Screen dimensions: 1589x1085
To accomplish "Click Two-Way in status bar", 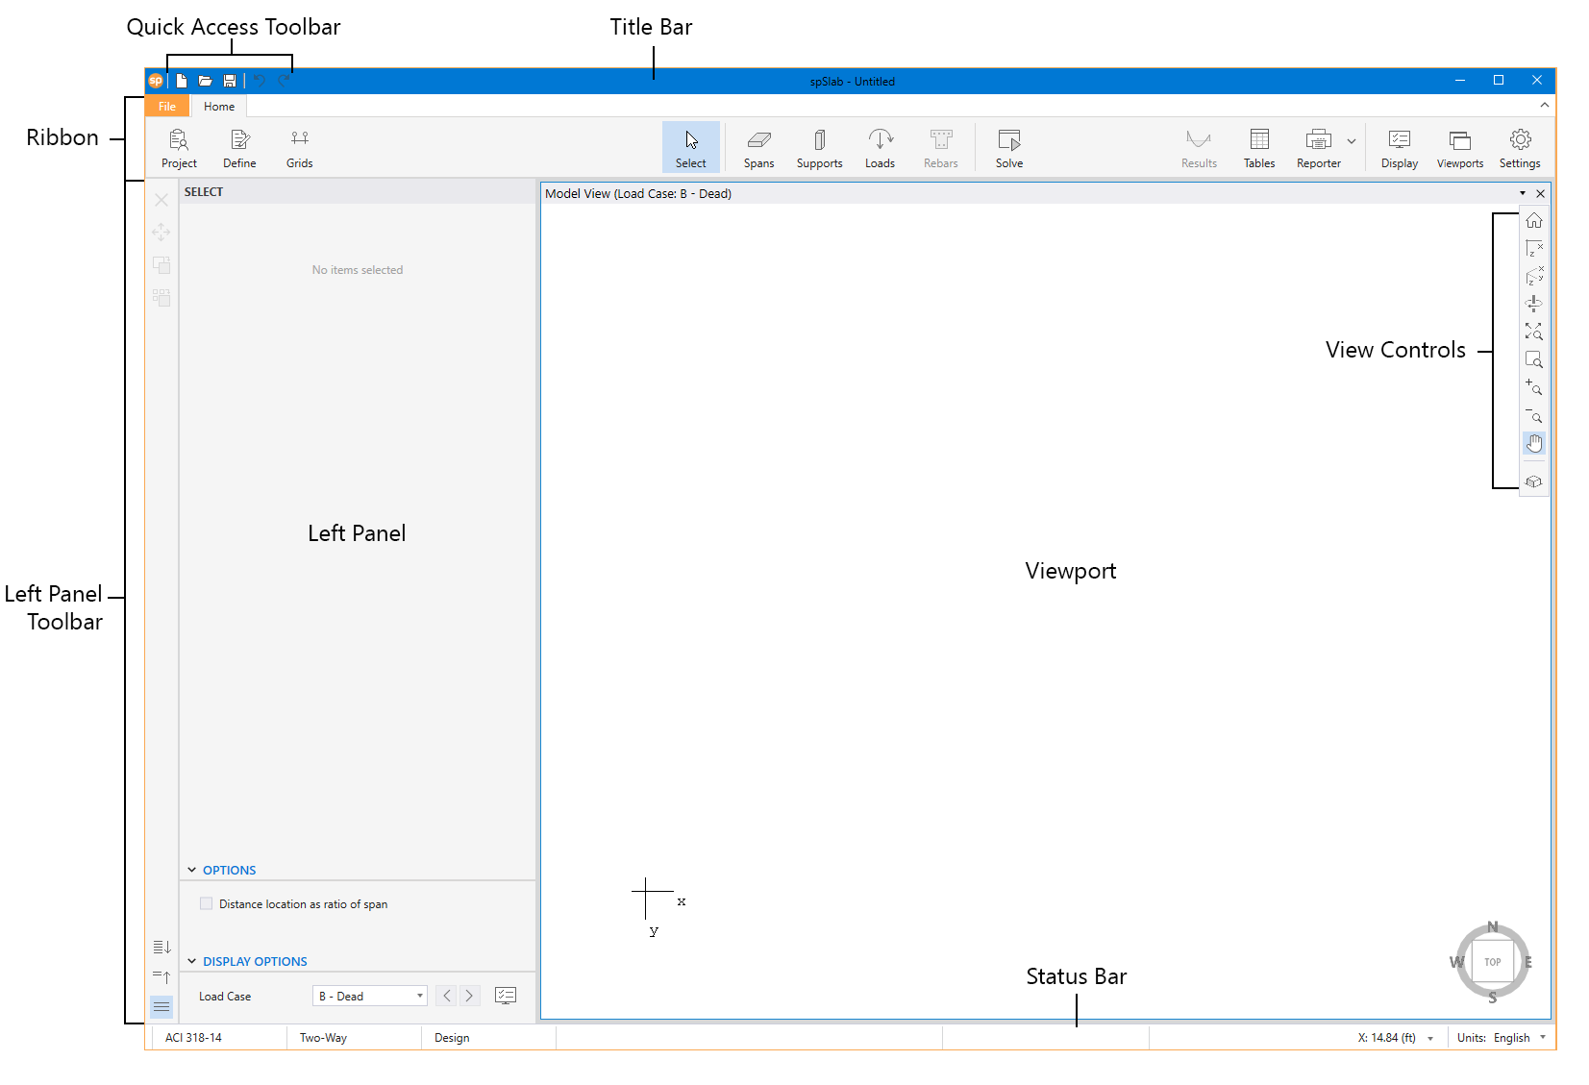I will click(323, 1038).
